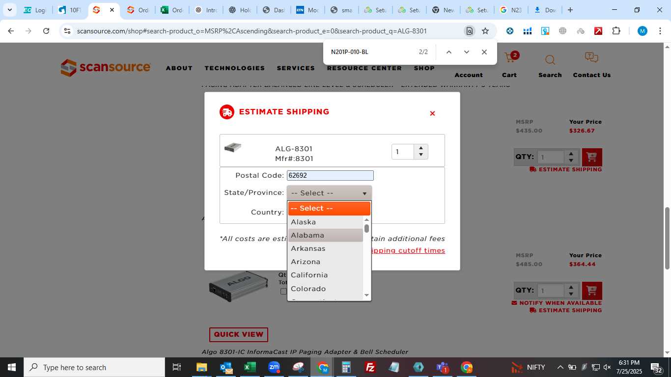The image size is (671, 377).
Task: Click the ScanSource logo
Action: (x=106, y=68)
